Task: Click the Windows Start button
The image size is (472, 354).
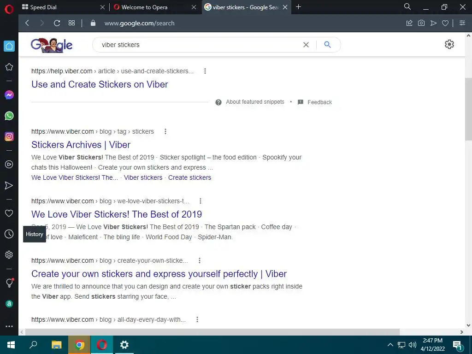Action: tap(11, 345)
